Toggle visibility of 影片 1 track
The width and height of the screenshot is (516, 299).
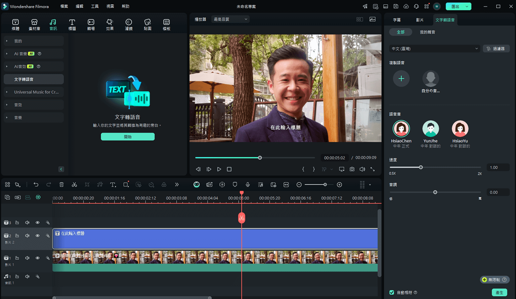tap(38, 258)
